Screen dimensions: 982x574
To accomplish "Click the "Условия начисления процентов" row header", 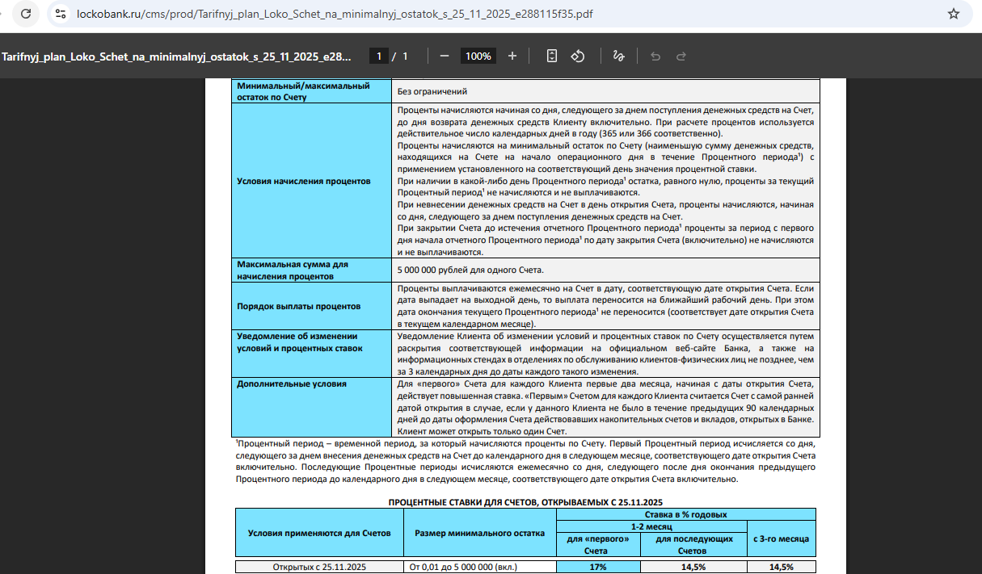I will point(304,181).
